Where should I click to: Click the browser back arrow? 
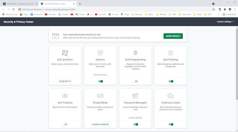(3, 10)
